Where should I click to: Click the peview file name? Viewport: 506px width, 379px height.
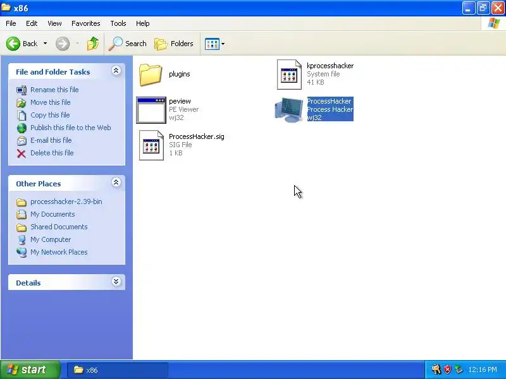[180, 101]
